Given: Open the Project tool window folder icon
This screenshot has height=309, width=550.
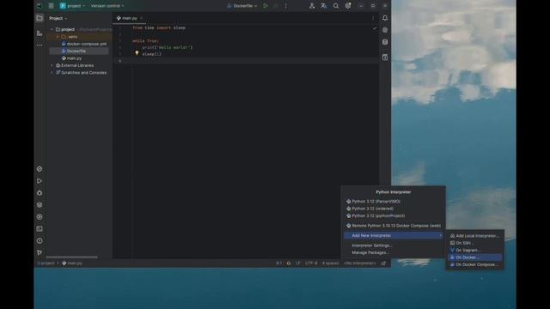Looking at the screenshot, I should [40, 18].
